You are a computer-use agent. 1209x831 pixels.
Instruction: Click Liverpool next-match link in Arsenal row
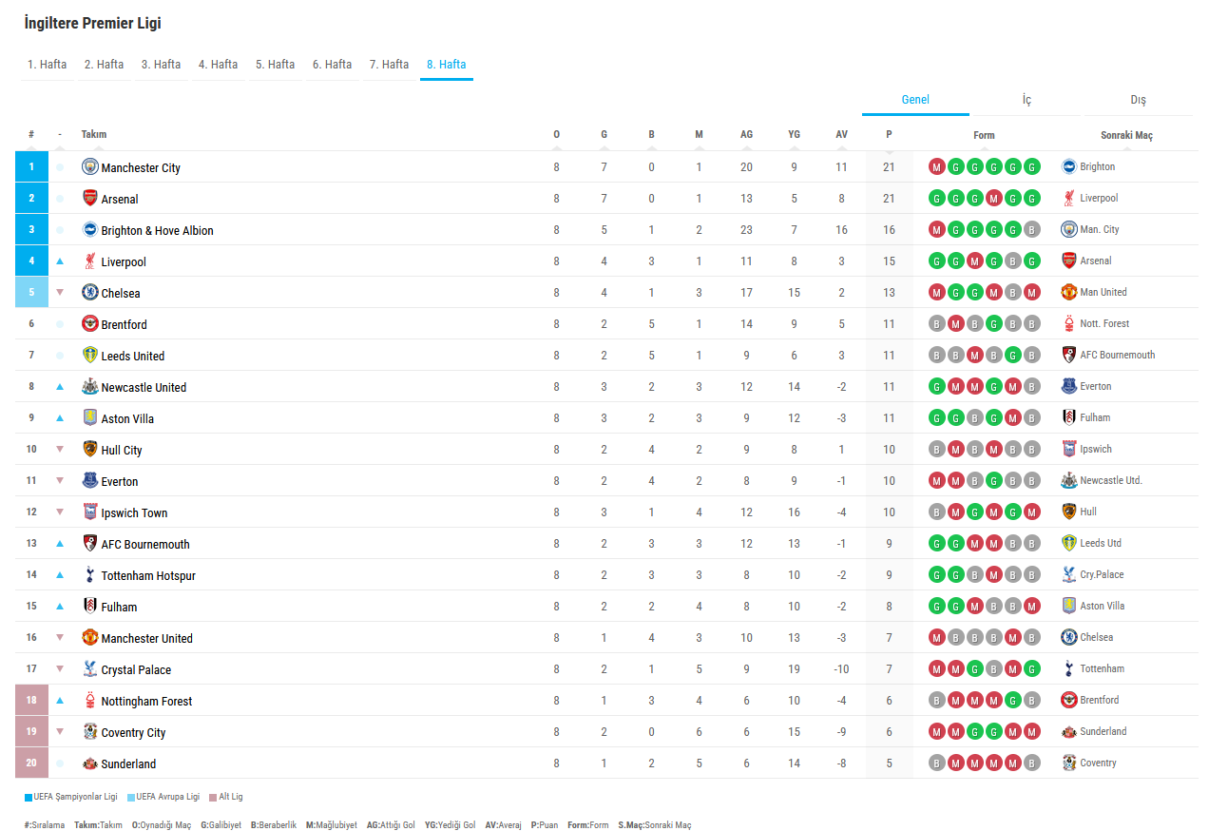(1099, 198)
